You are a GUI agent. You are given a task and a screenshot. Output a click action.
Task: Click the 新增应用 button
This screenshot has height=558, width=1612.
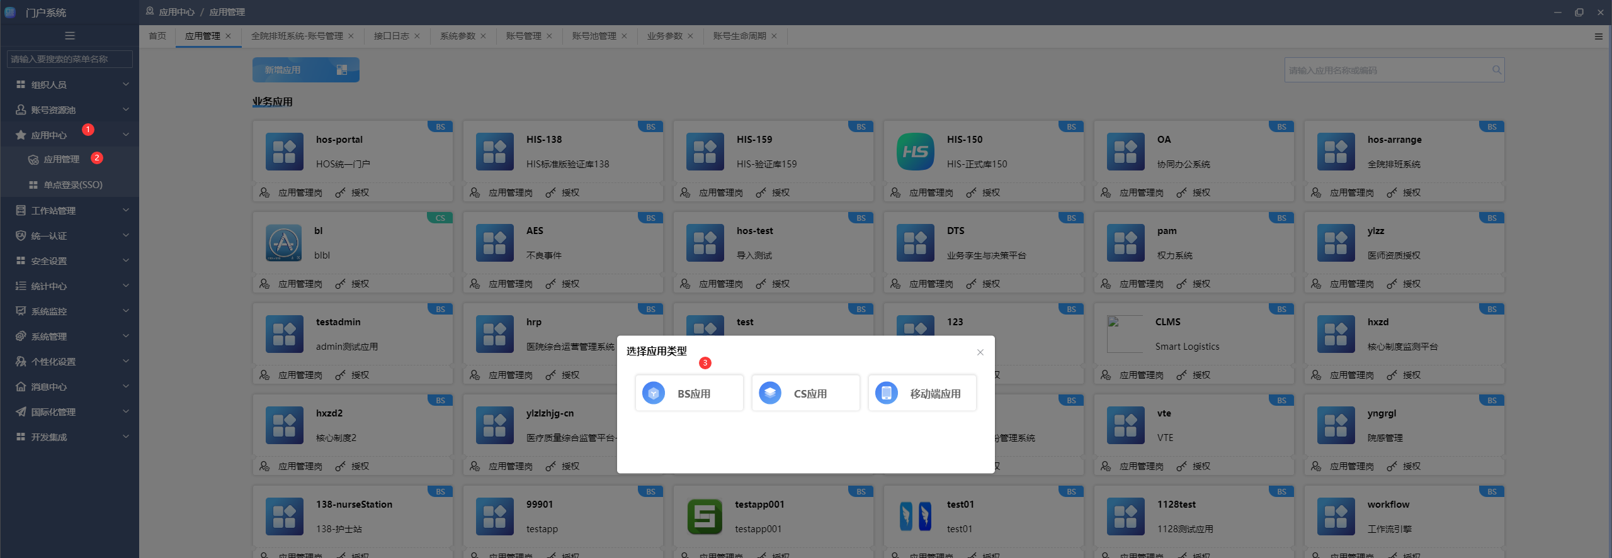306,70
